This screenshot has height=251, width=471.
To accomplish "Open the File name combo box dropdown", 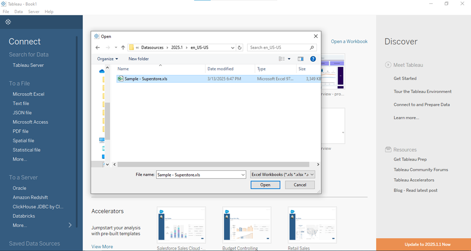I will [243, 174].
